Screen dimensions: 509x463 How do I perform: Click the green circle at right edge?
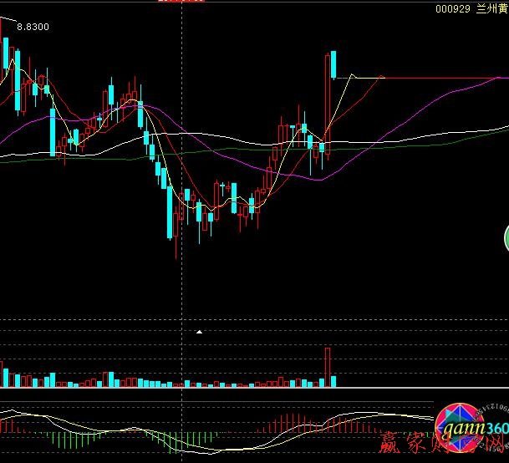coord(506,239)
